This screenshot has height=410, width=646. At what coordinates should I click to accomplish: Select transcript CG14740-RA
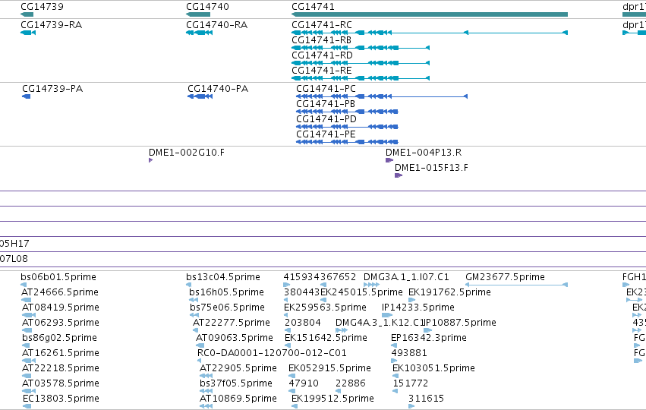(217, 25)
